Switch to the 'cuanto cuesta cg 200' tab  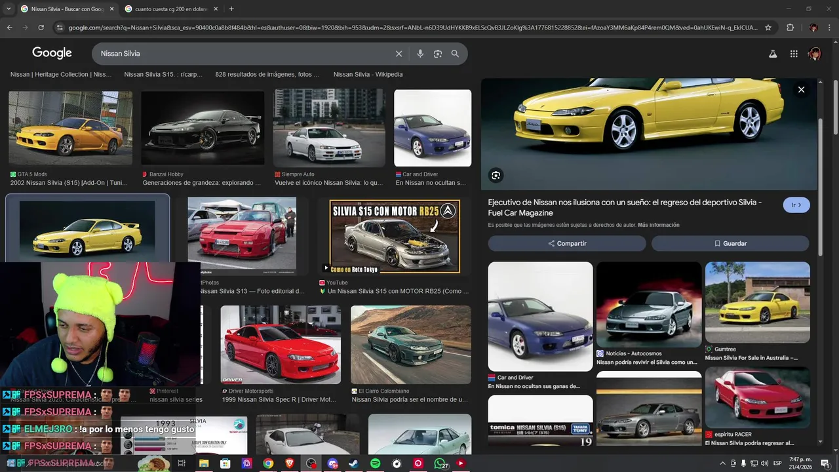click(x=172, y=9)
